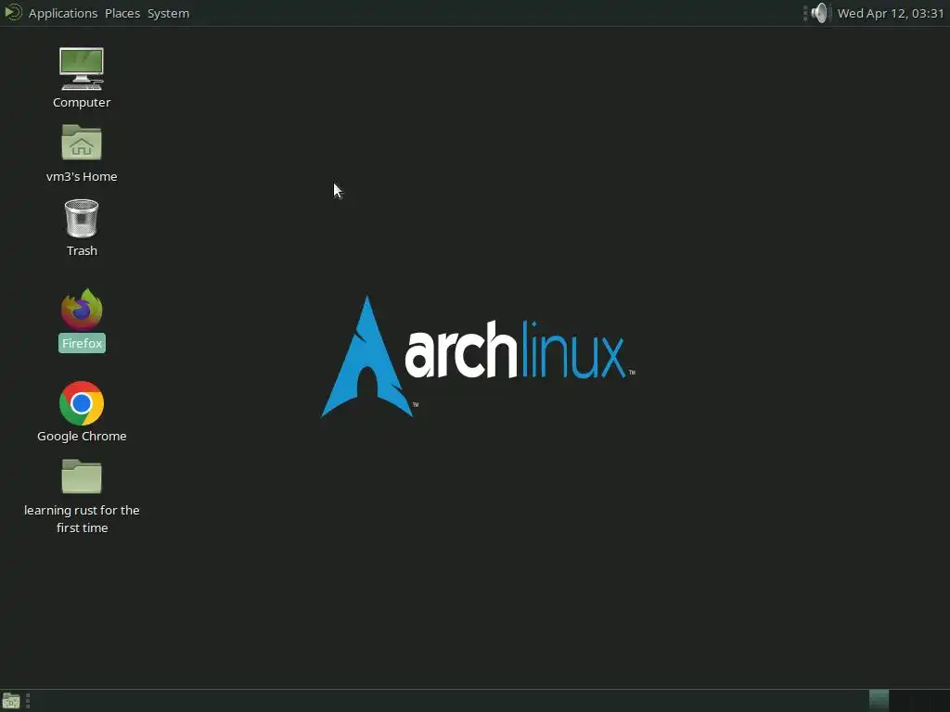The image size is (950, 712).
Task: Open the Applications menu
Action: (x=63, y=13)
